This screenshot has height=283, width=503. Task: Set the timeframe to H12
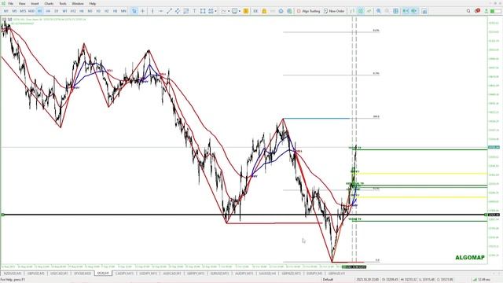(x=73, y=11)
